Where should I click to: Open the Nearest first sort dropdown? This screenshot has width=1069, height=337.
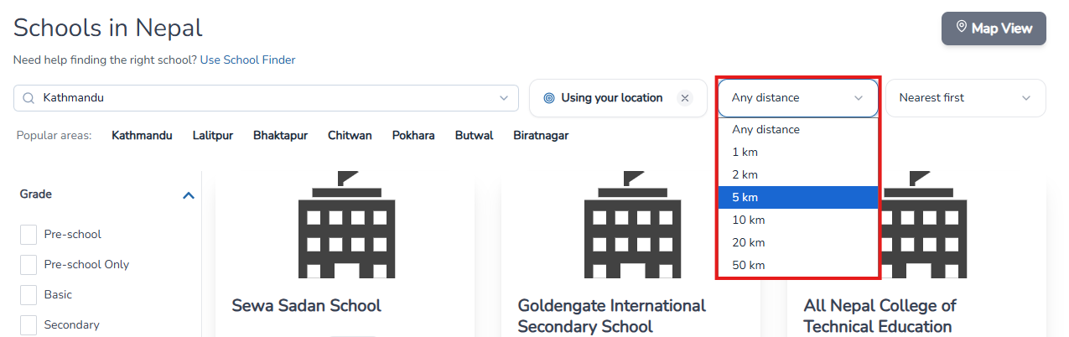point(965,98)
